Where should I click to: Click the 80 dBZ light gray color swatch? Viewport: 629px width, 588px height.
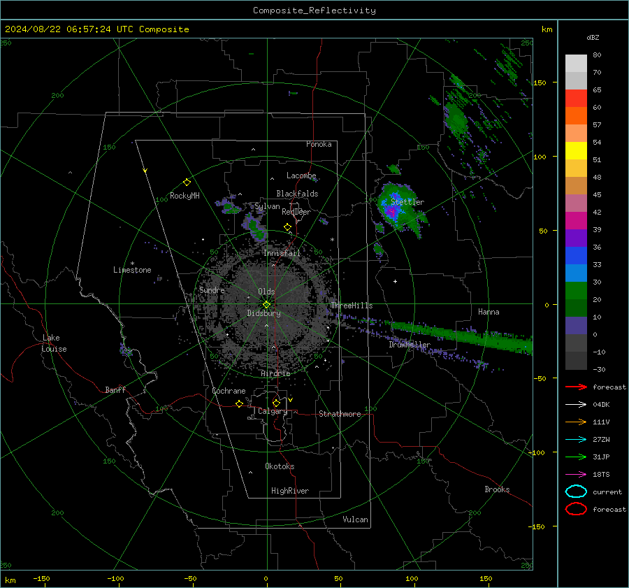click(576, 63)
